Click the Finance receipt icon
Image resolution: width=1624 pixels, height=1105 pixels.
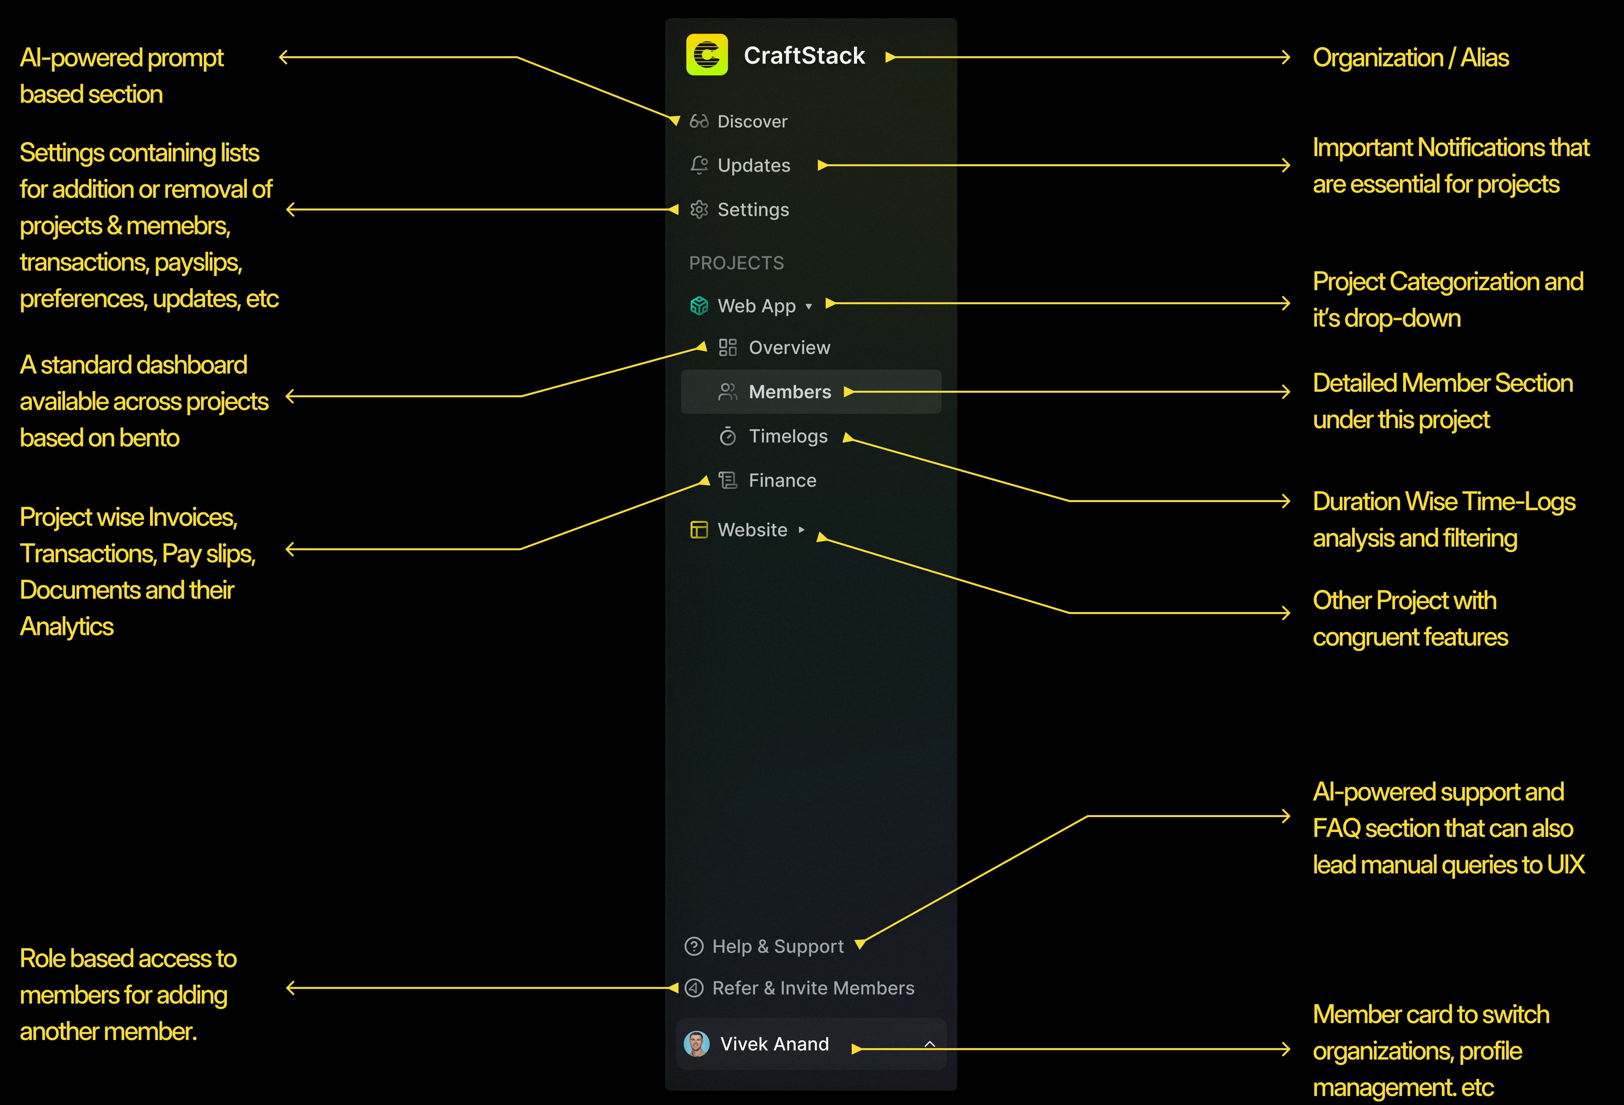click(727, 481)
